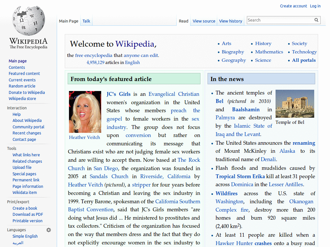This screenshot has height=247, width=330.
Task: Open Main page in sidebar
Action: click(18, 61)
